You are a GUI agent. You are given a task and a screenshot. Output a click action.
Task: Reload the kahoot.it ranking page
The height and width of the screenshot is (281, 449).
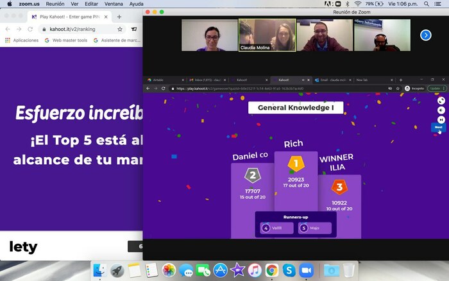coord(30,30)
